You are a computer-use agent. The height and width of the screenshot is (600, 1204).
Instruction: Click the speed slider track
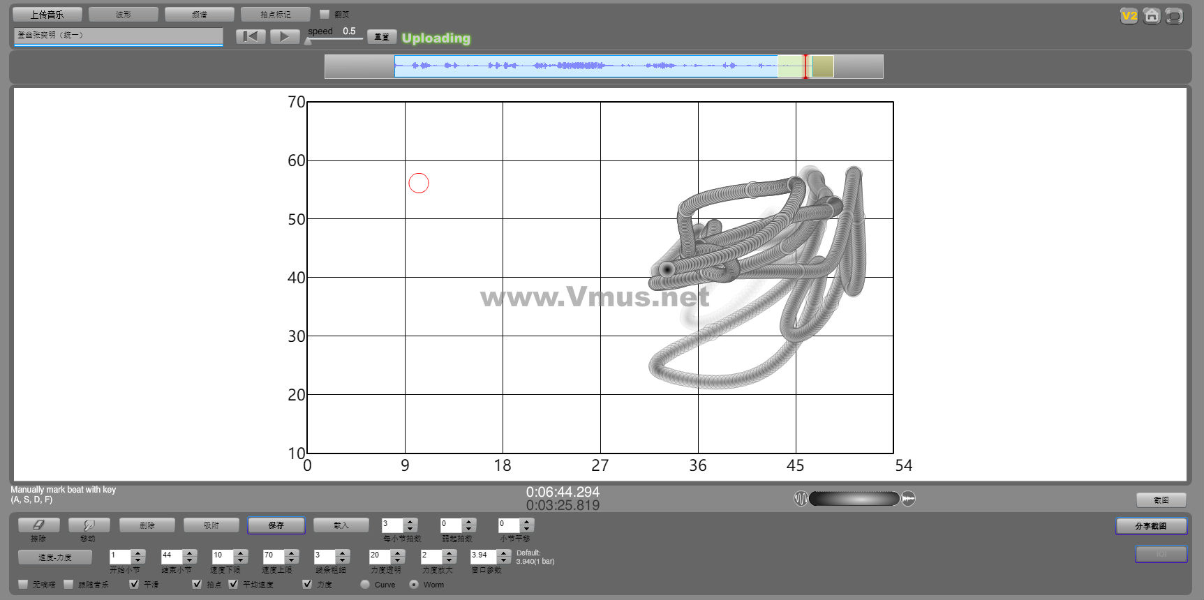coord(335,39)
